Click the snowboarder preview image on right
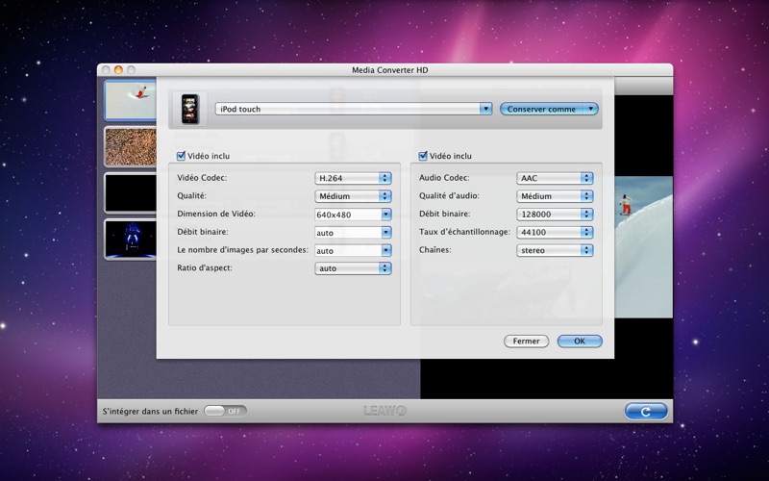 pyautogui.click(x=643, y=247)
